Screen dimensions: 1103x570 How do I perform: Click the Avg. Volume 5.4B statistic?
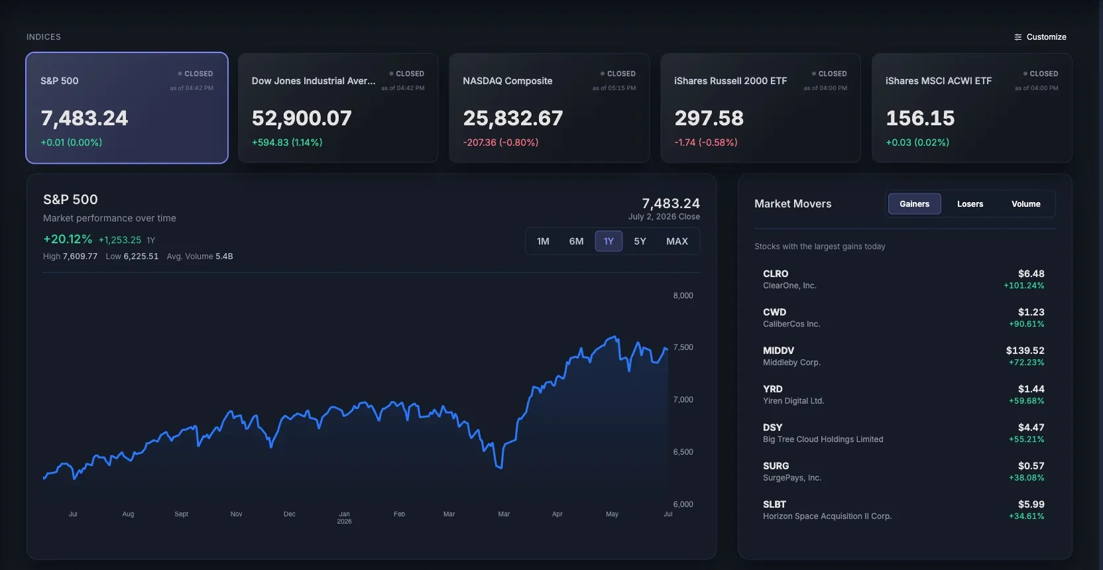(x=200, y=256)
